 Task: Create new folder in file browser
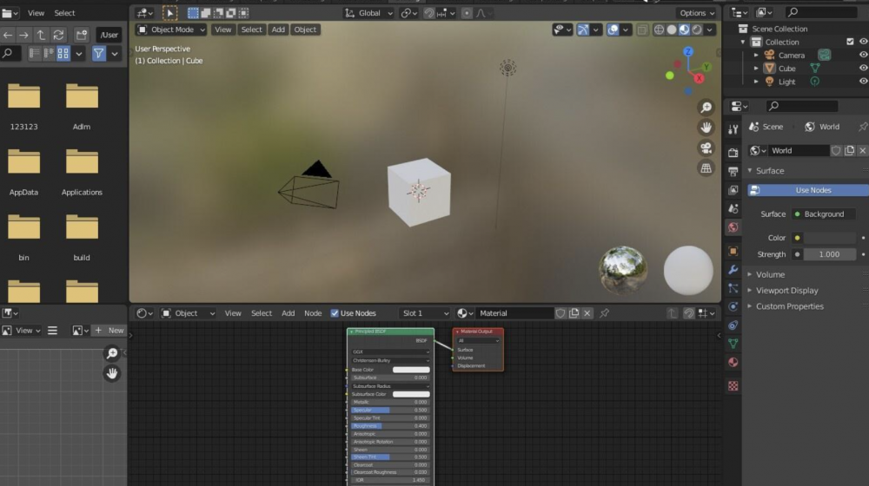click(82, 35)
